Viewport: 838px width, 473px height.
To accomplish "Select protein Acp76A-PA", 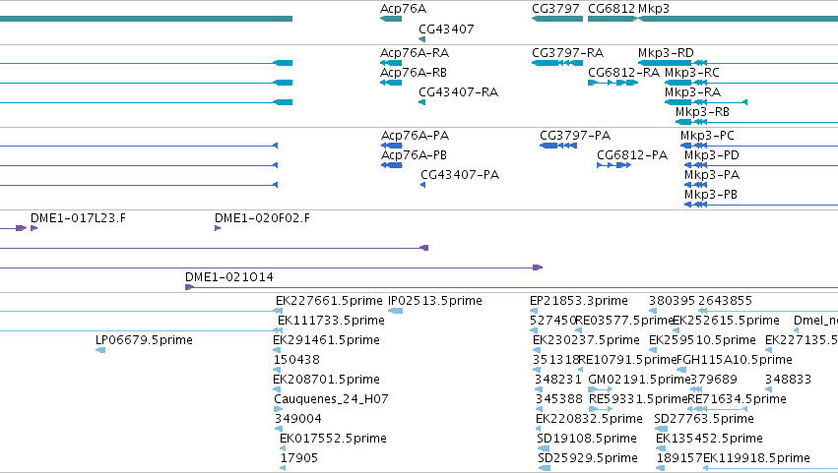I will coord(392,146).
